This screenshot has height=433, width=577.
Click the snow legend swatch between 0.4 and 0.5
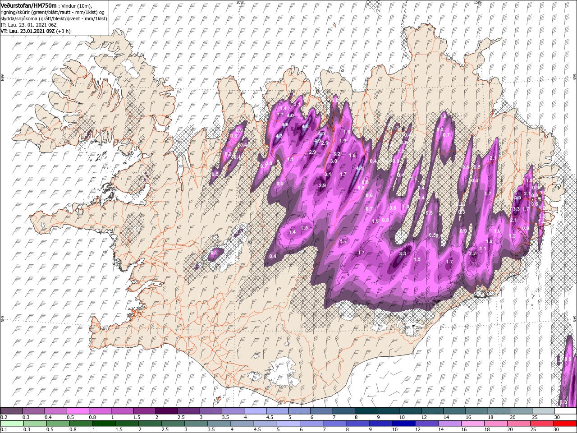click(x=56, y=411)
